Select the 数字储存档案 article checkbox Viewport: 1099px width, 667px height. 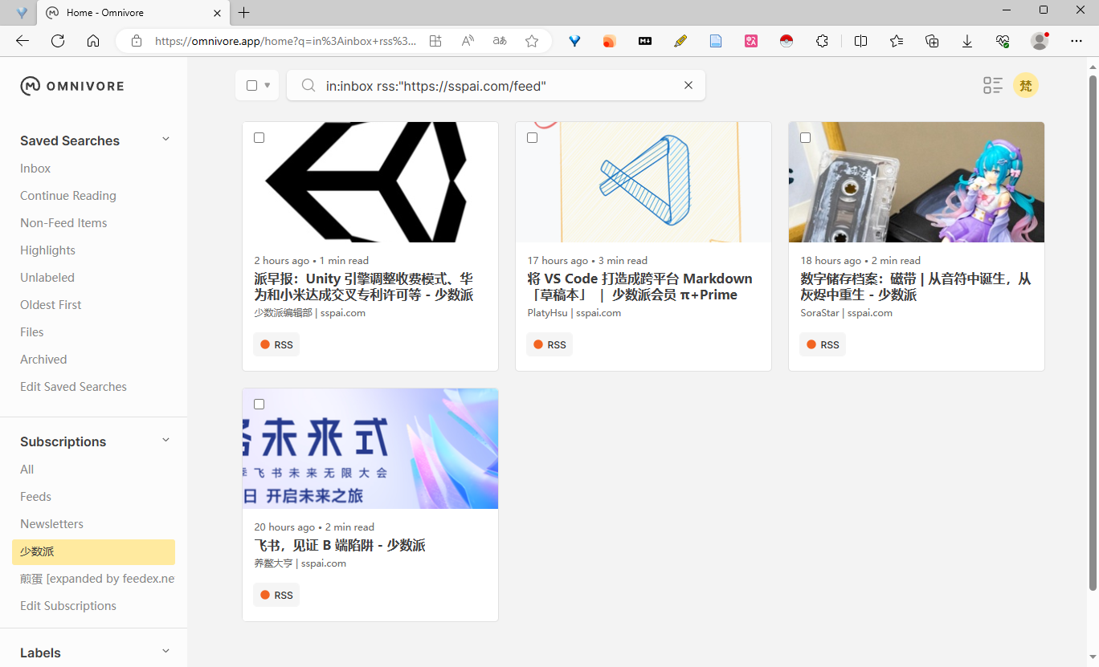coord(805,138)
